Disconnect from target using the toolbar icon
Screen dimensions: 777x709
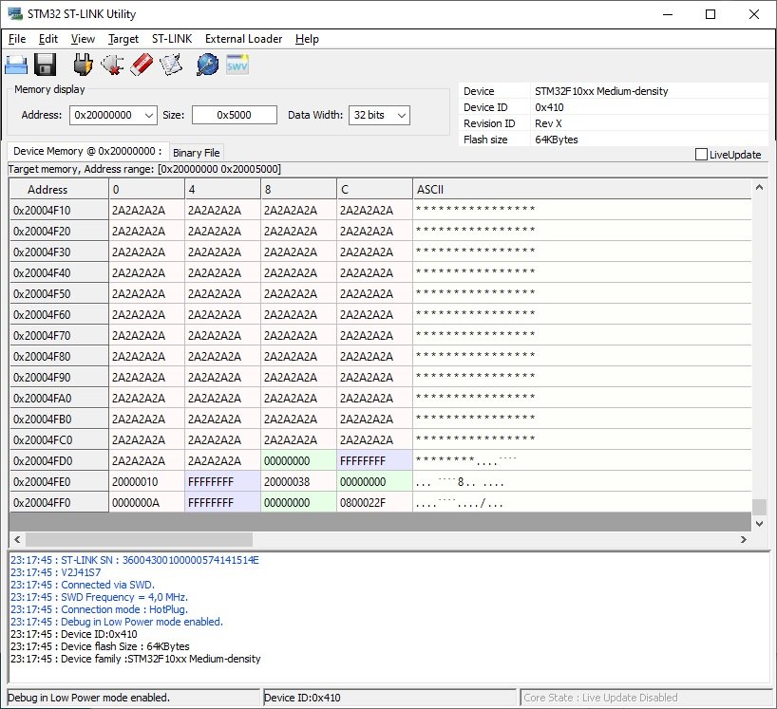pos(112,65)
